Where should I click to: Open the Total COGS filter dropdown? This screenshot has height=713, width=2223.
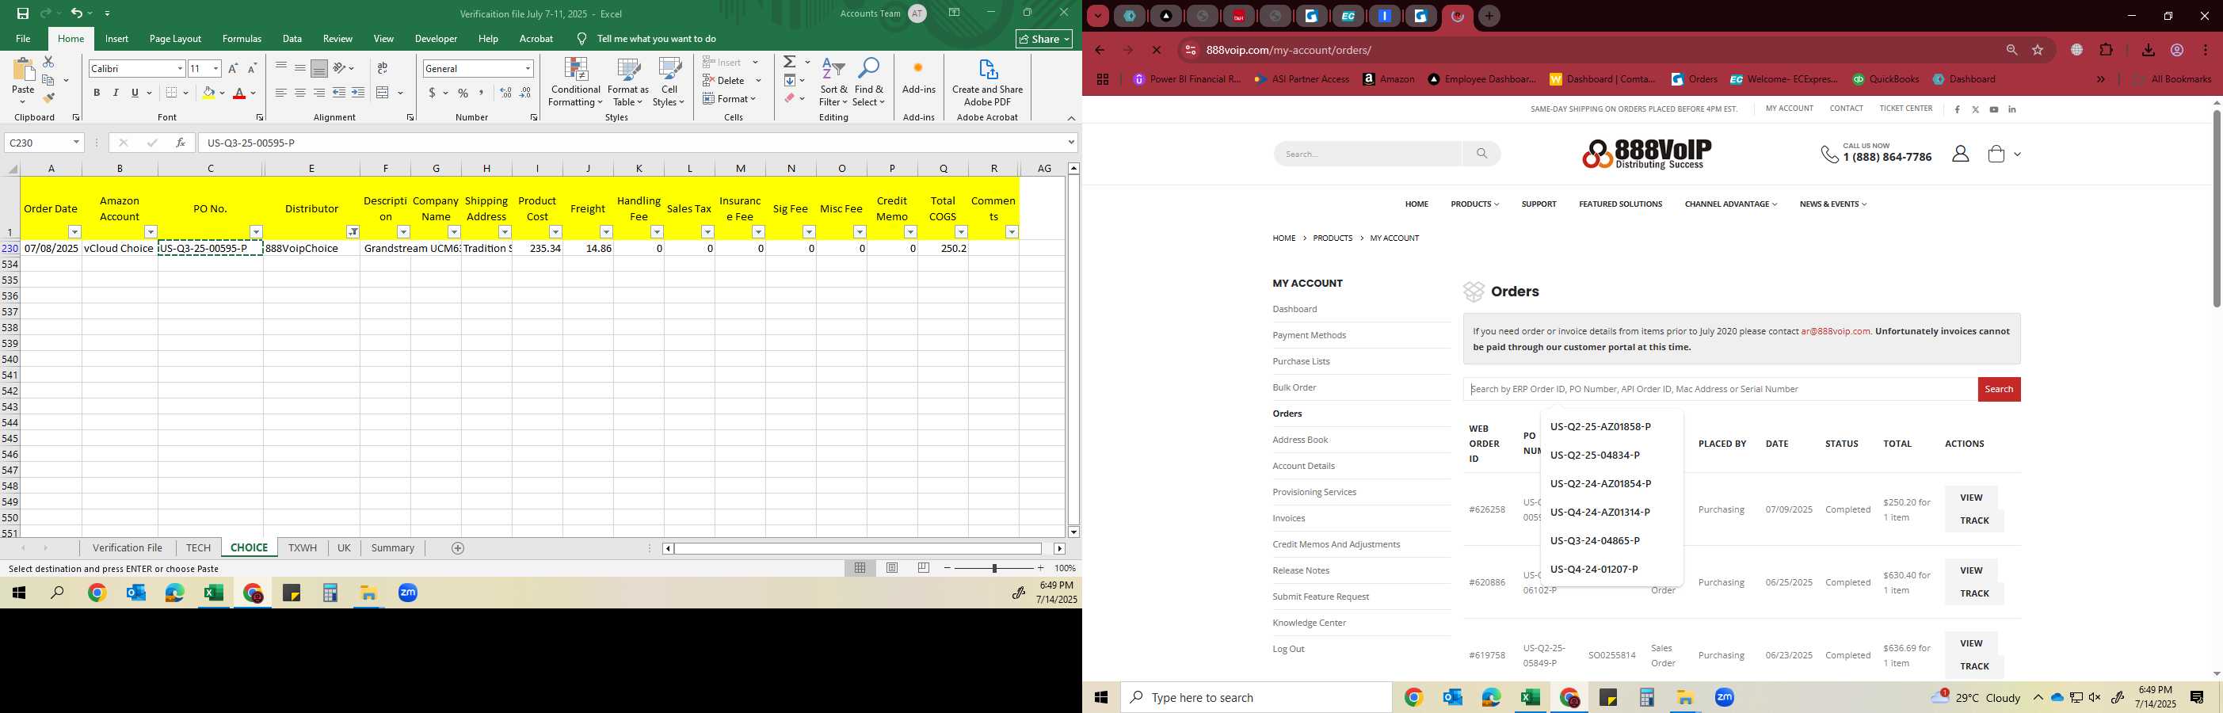(961, 232)
